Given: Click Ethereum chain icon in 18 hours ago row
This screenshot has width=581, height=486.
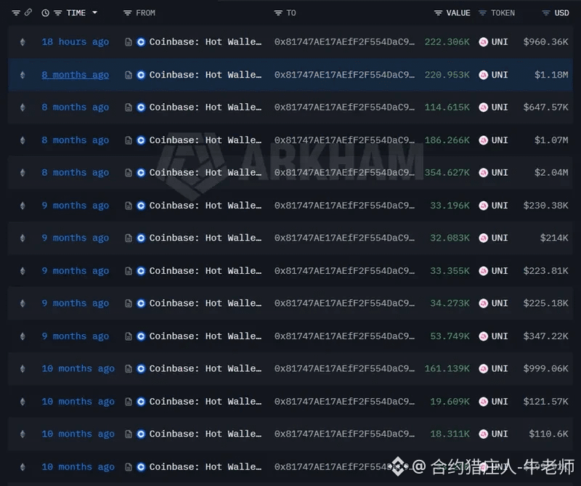Looking at the screenshot, I should [23, 42].
